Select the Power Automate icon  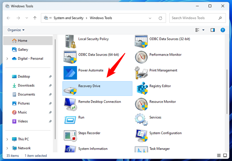[x=70, y=73]
